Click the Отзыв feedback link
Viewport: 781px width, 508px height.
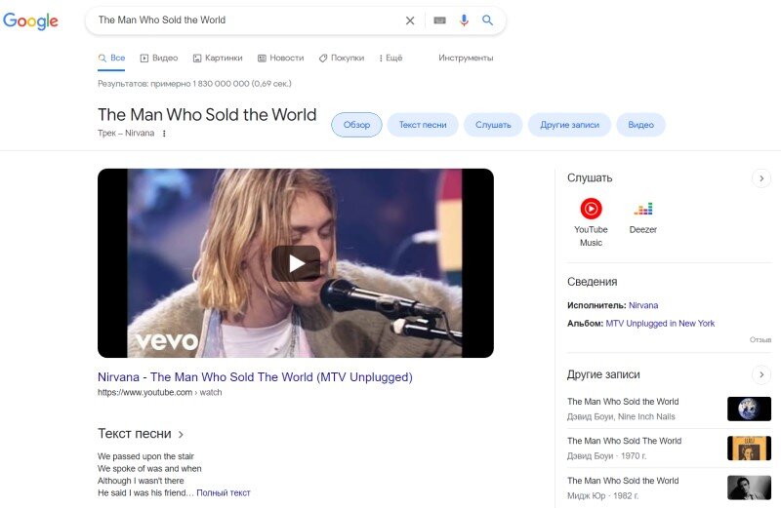click(x=760, y=340)
